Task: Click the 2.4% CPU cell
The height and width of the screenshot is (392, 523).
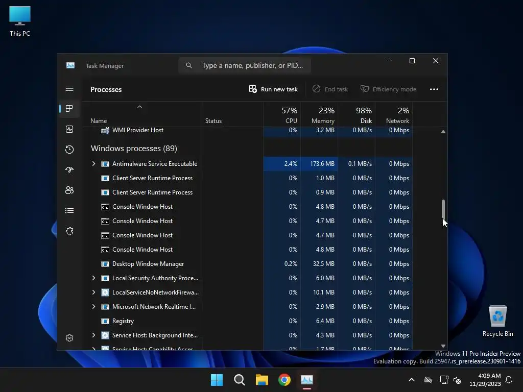Action: (x=282, y=164)
